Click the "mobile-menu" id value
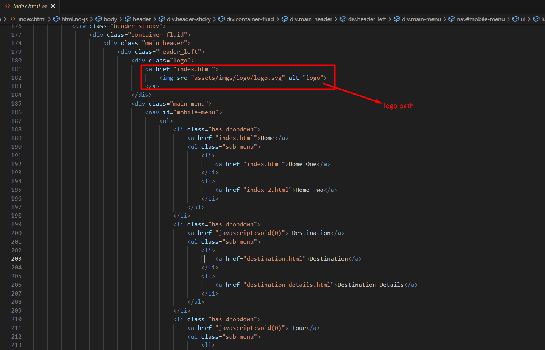The width and height of the screenshot is (545, 350). coord(196,112)
